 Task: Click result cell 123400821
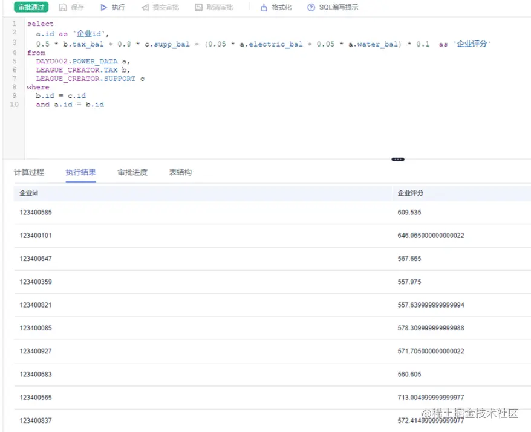[x=36, y=305]
